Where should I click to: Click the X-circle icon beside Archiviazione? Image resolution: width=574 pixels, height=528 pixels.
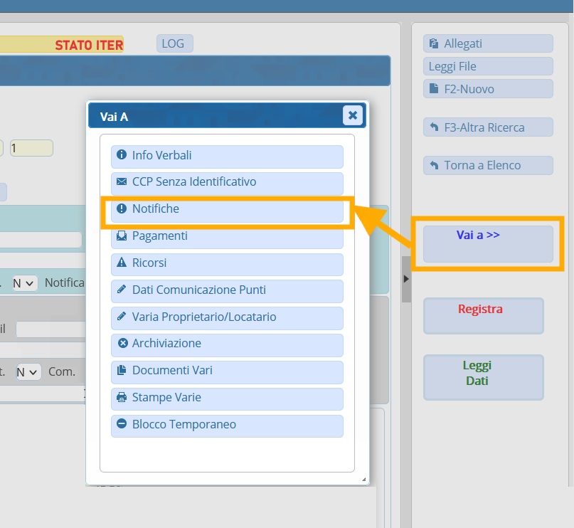click(x=122, y=344)
